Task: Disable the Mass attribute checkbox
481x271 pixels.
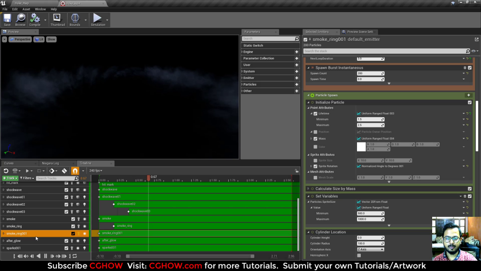Action: pos(315,138)
